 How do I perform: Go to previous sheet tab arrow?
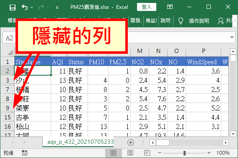tap(13, 142)
